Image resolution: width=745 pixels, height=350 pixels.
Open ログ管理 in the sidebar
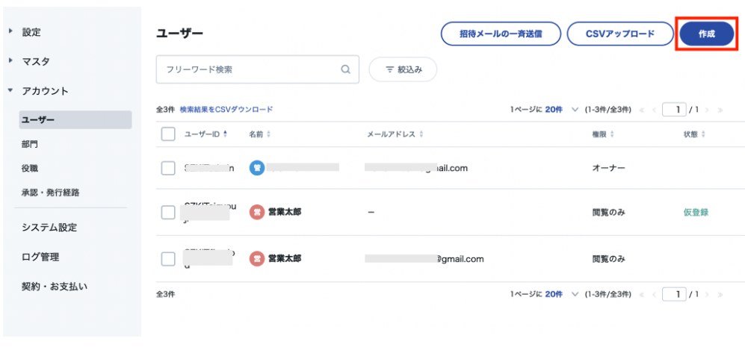point(40,257)
